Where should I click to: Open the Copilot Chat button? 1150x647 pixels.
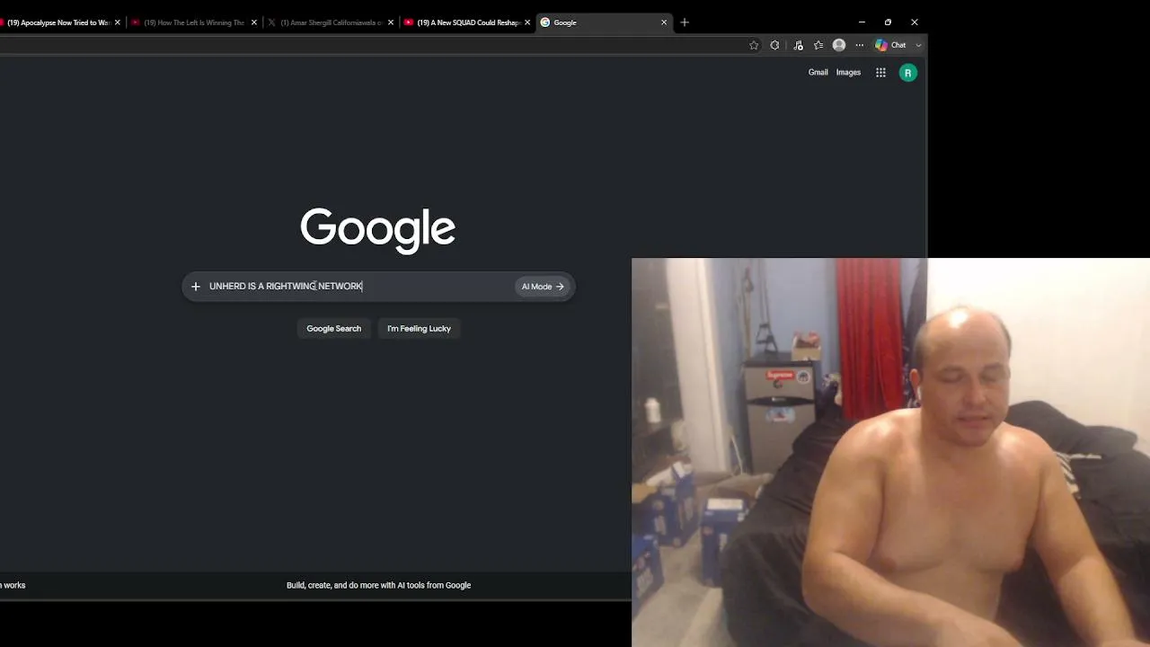pos(891,45)
